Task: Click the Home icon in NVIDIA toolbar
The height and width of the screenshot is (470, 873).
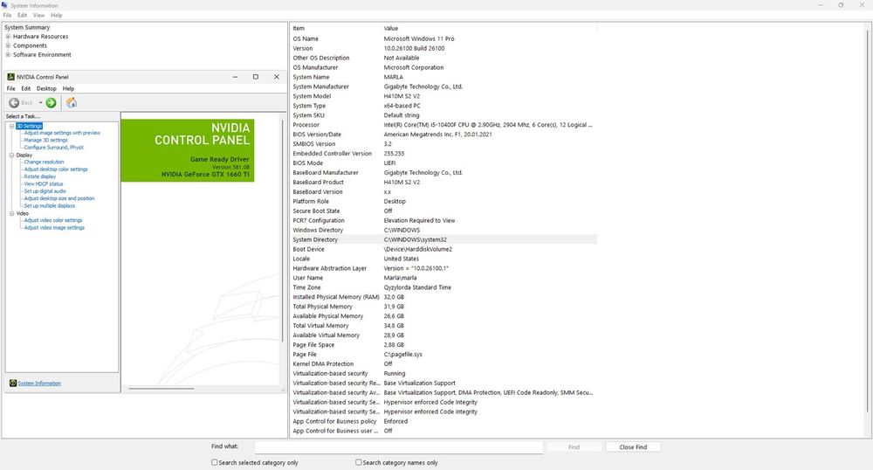Action: (x=72, y=102)
